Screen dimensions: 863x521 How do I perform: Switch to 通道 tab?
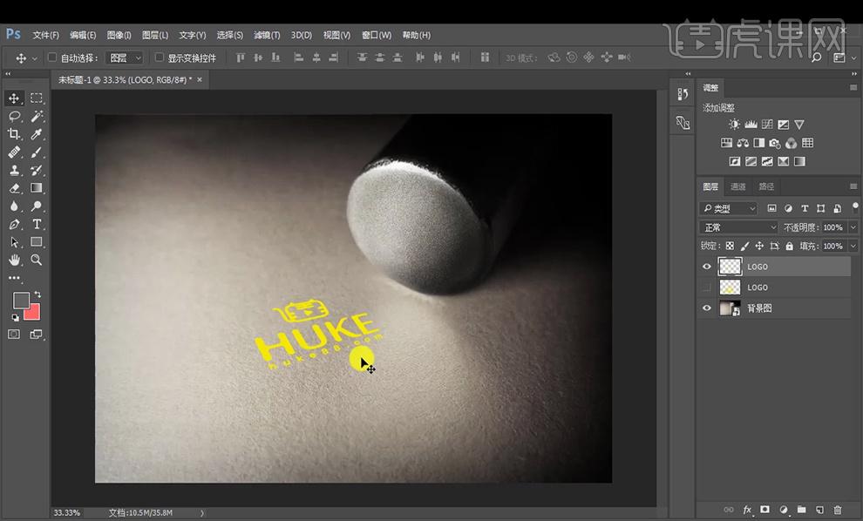coord(737,186)
